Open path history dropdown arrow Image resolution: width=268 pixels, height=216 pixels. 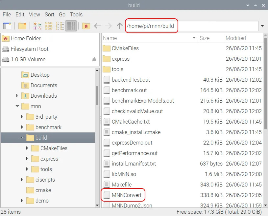262,26
